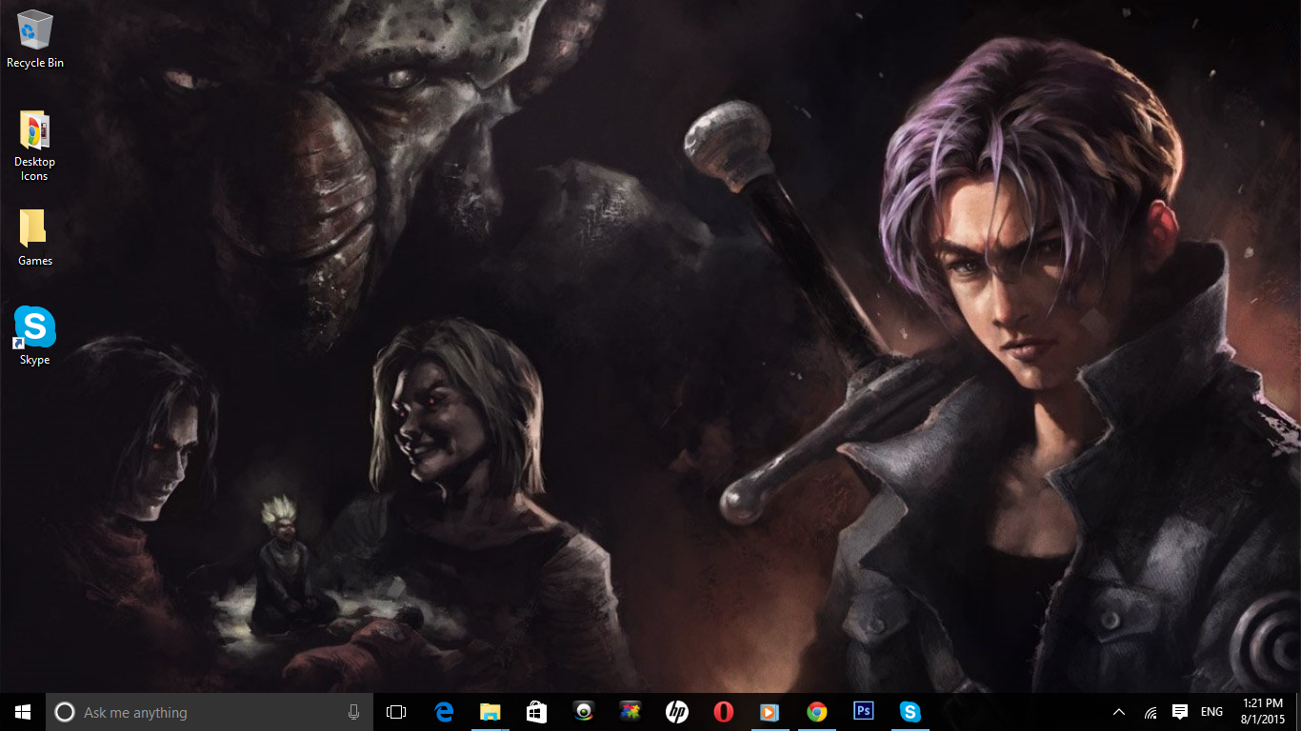Click the ENG input language indicator

point(1211,712)
